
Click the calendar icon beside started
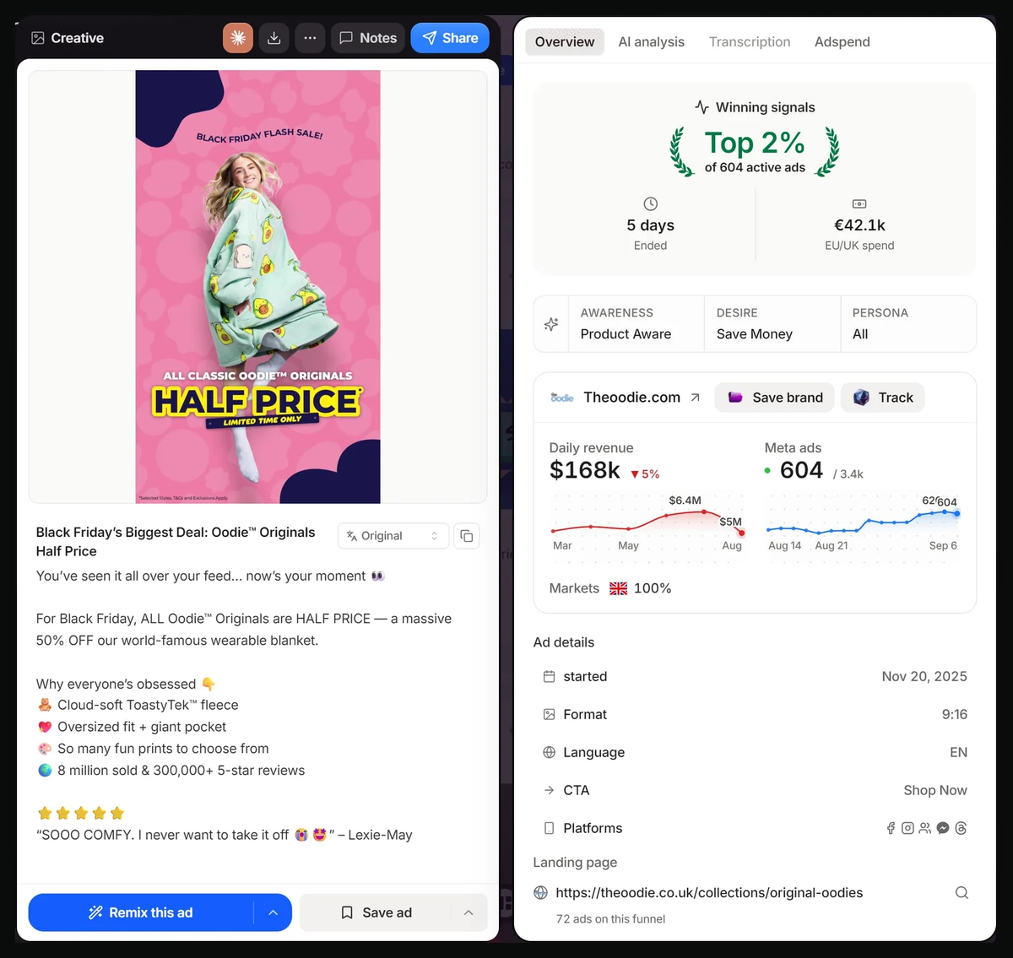point(549,676)
